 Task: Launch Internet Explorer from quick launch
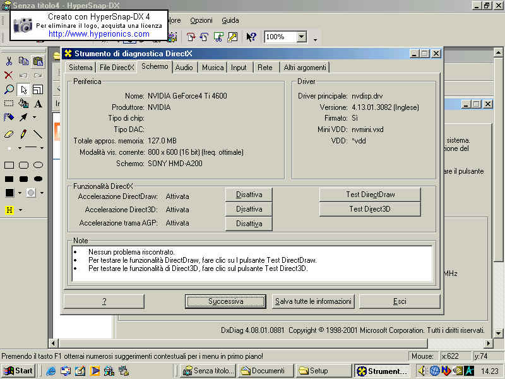click(50, 371)
